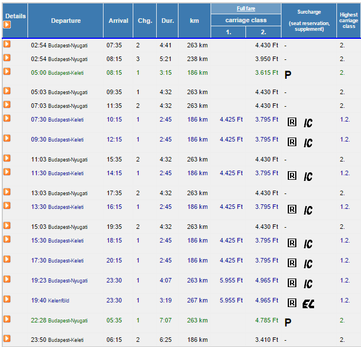Image resolution: width=361 pixels, height=347 pixels.
Task: Open the Full fare link
Action: click(x=246, y=9)
